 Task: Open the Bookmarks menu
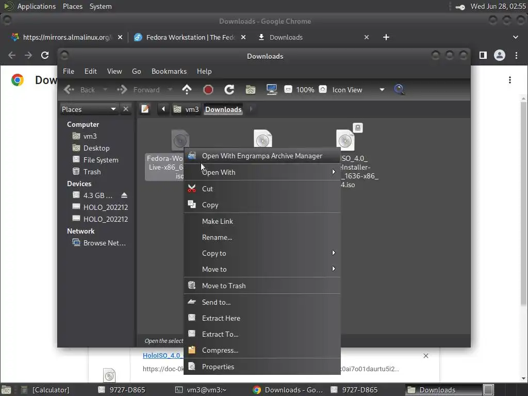169,71
